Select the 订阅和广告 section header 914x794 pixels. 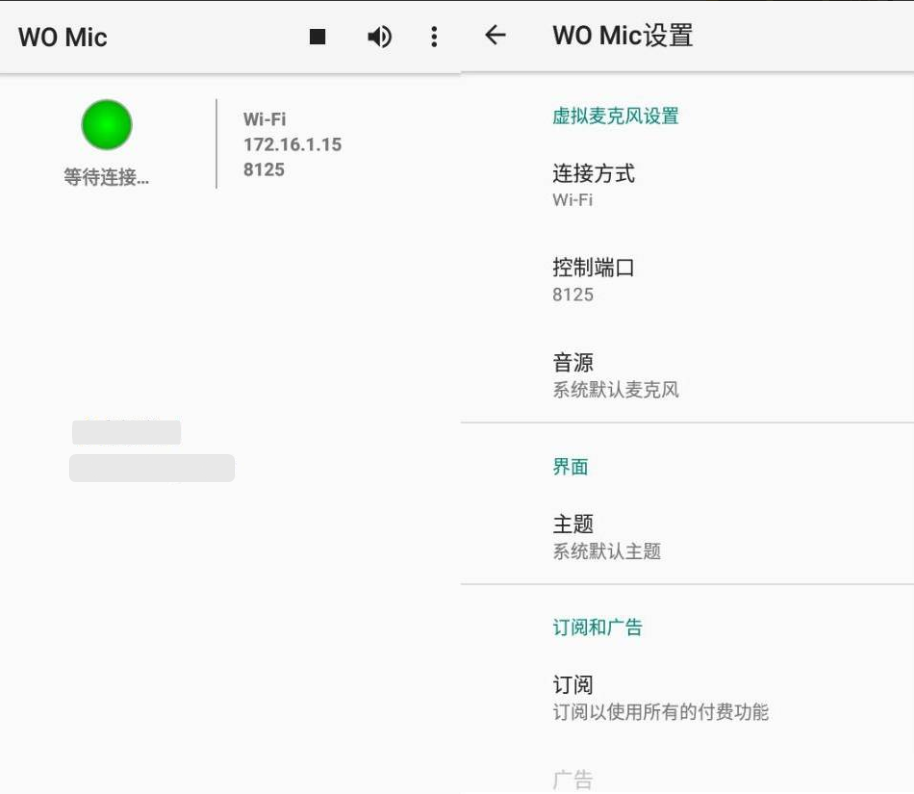coord(597,628)
